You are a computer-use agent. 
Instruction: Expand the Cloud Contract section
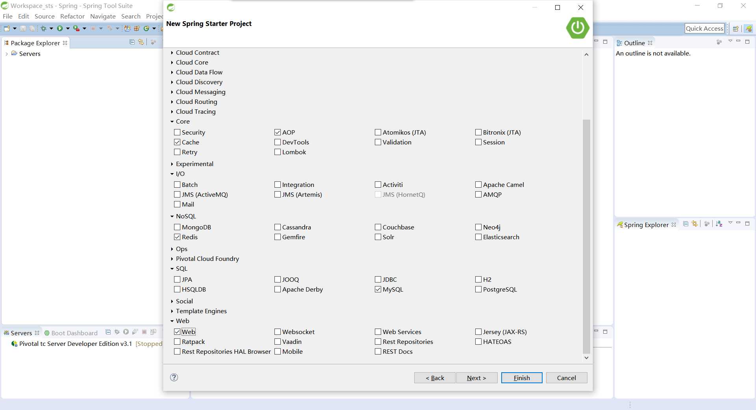(172, 52)
